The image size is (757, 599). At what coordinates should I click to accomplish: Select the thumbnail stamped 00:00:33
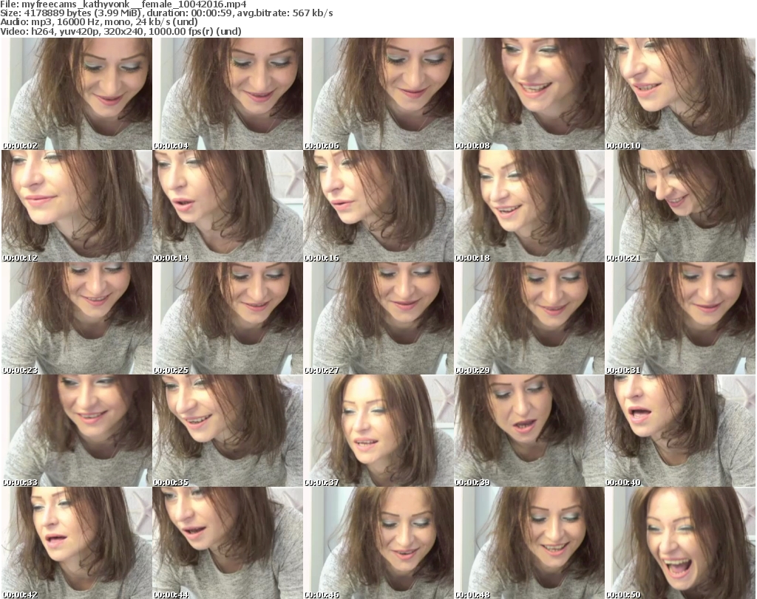77,431
